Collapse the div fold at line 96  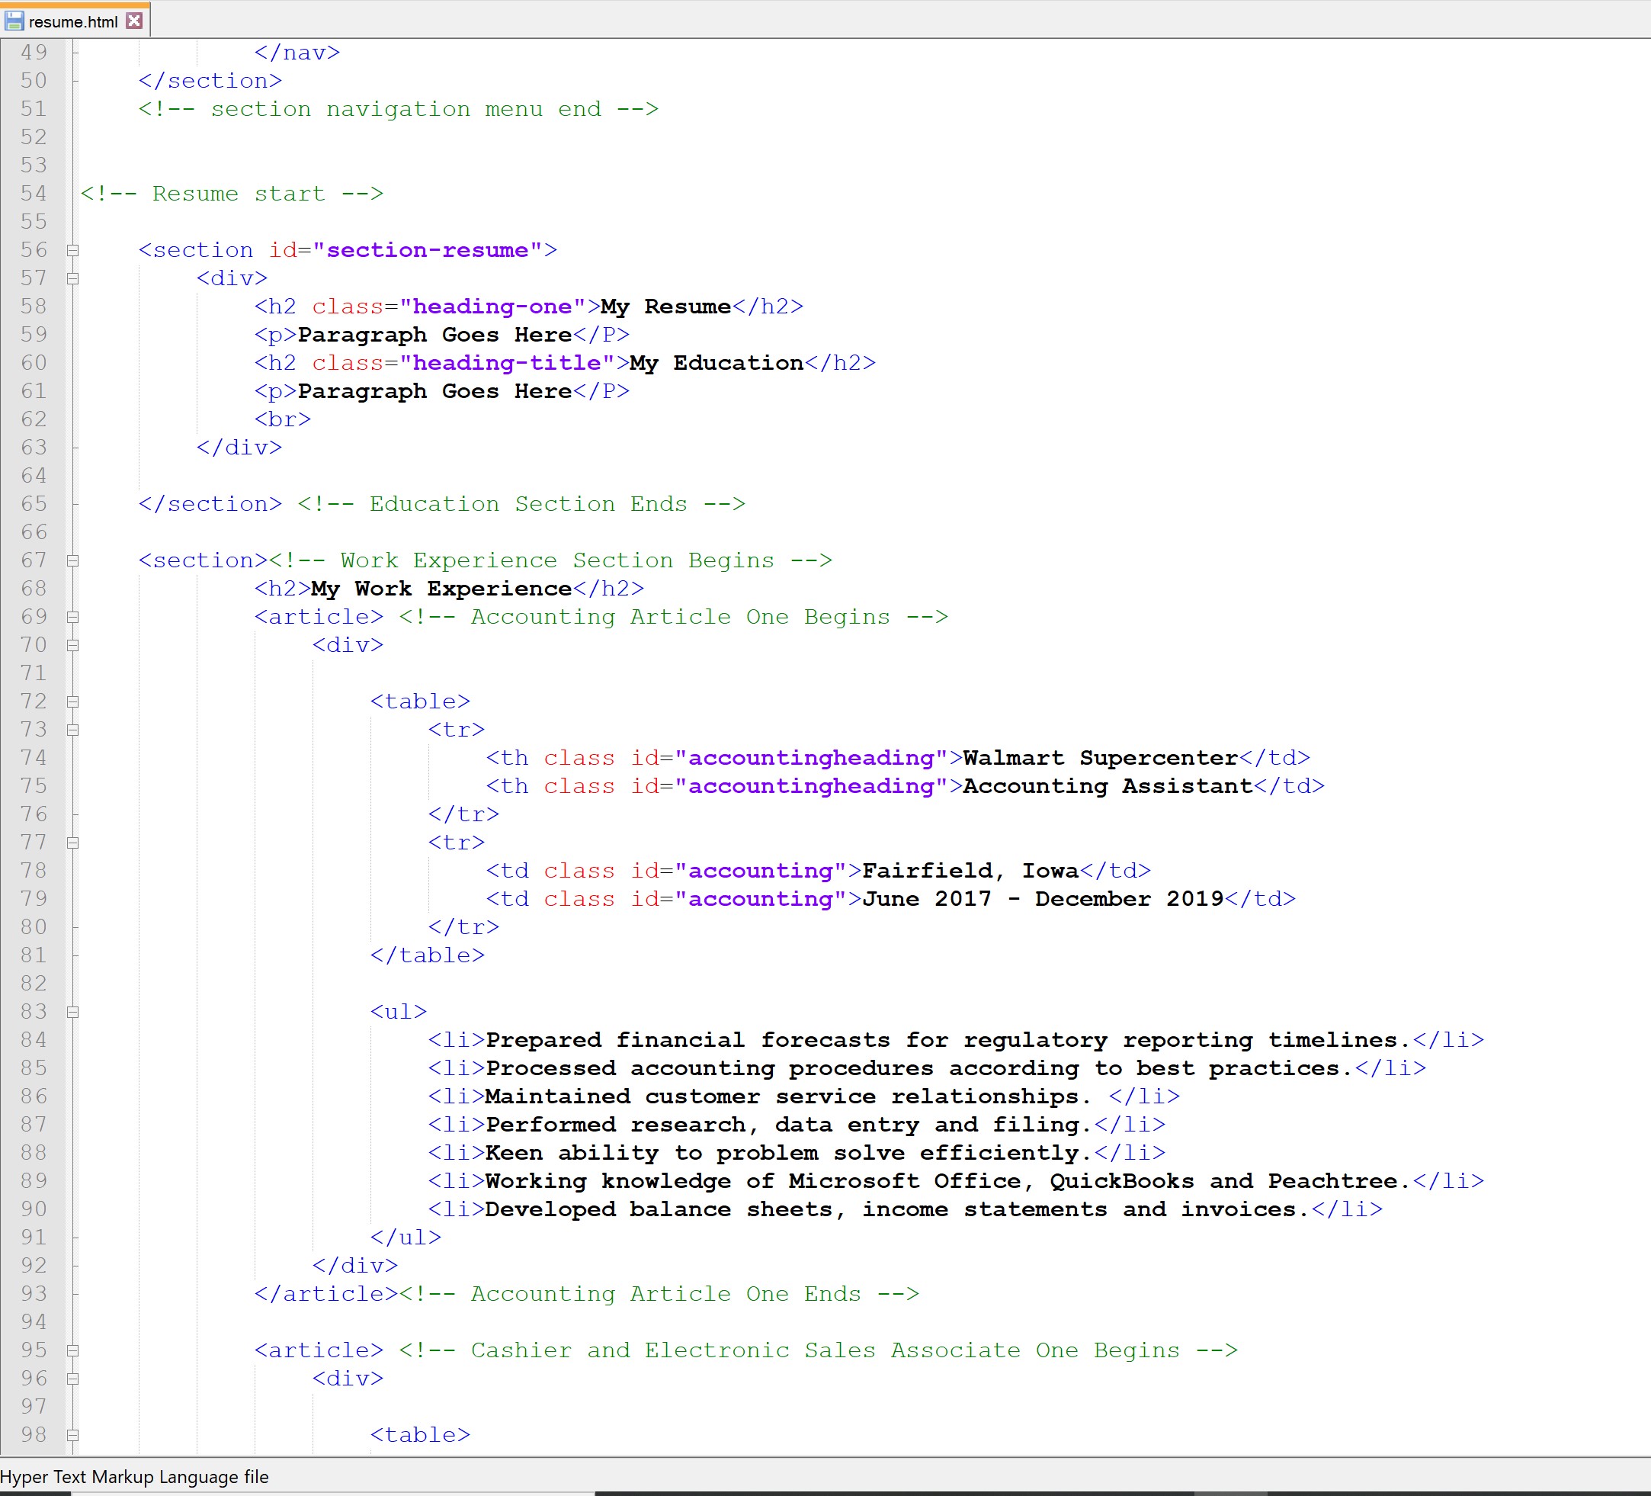pyautogui.click(x=73, y=1379)
